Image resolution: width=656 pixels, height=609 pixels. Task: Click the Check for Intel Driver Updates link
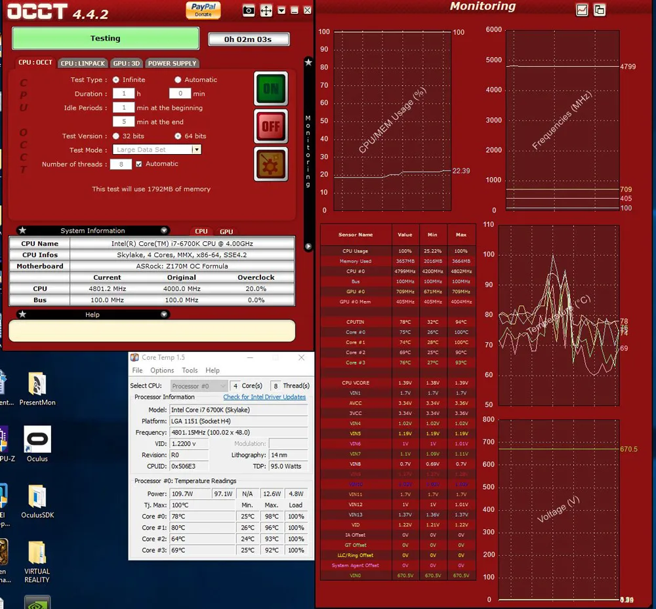[x=264, y=397]
